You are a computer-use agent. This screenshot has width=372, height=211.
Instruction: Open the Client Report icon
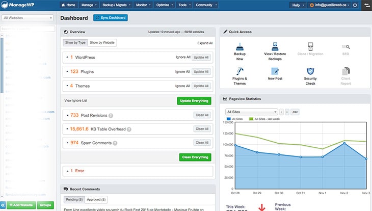pos(346,71)
